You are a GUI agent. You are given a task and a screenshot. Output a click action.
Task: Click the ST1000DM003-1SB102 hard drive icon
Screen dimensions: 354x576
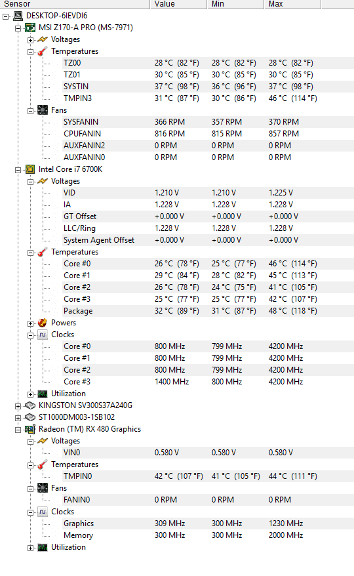[30, 417]
